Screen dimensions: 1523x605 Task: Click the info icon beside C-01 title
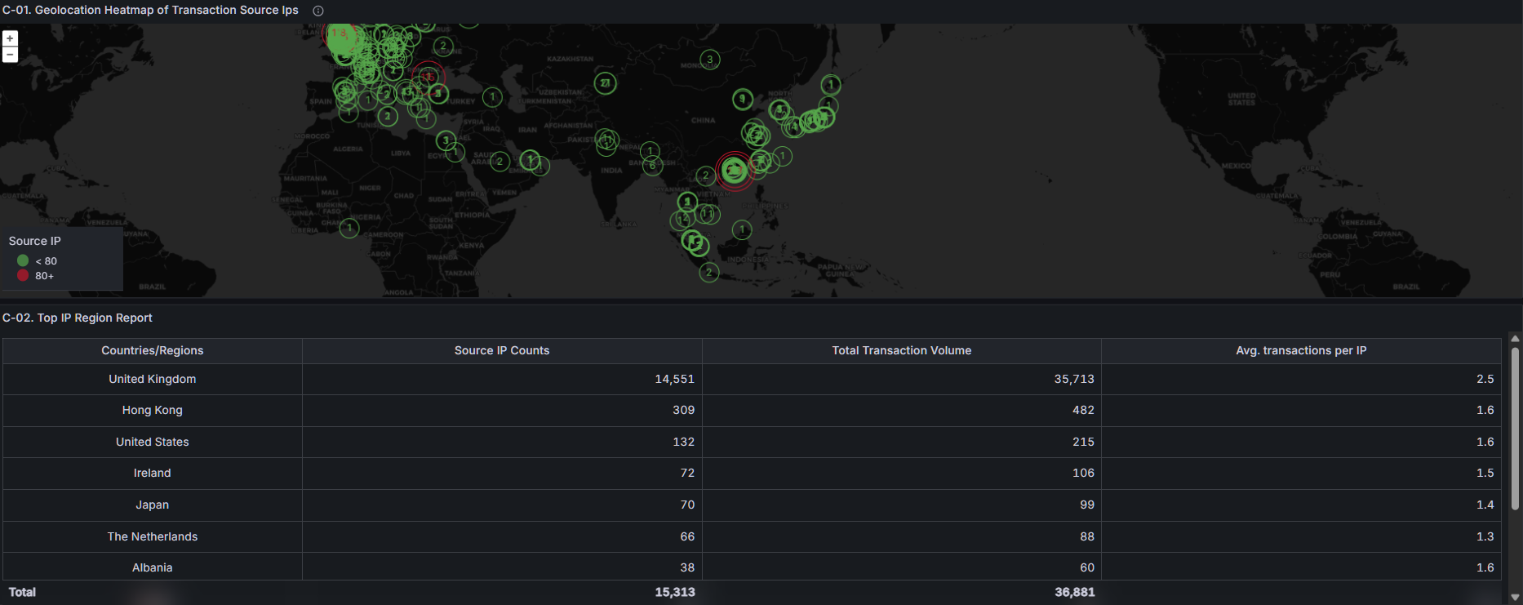click(x=318, y=11)
